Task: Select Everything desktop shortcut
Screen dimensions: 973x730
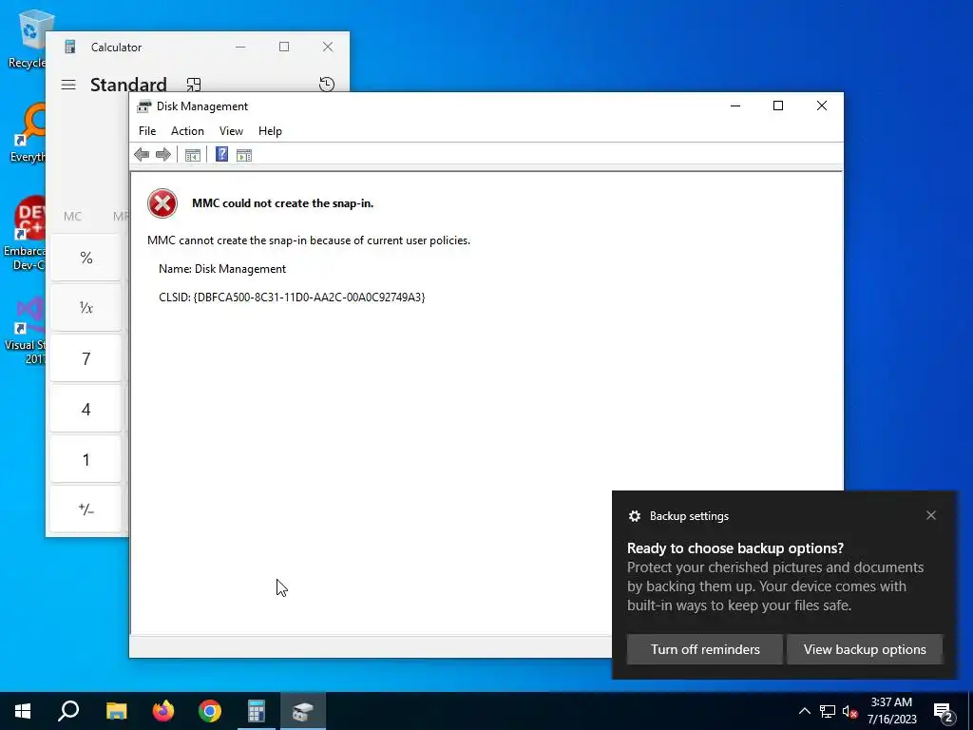Action: tap(27, 133)
